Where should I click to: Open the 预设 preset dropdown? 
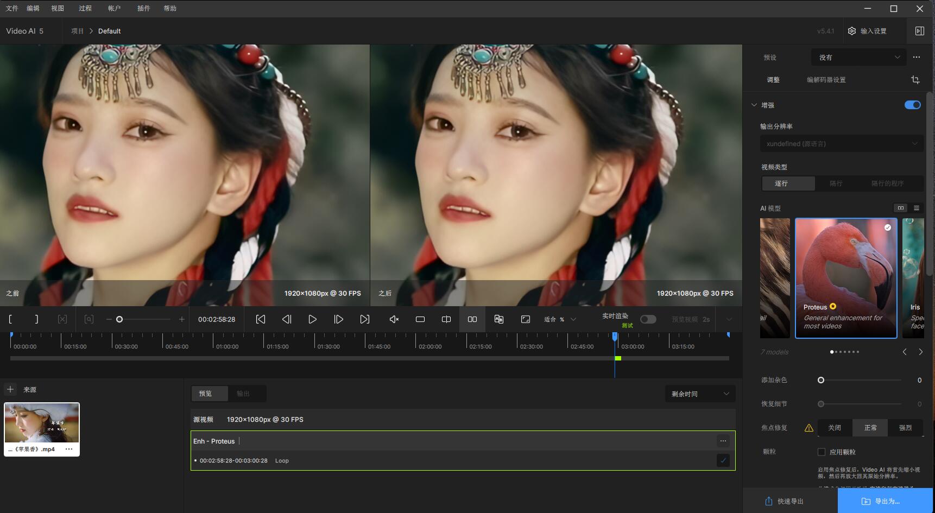coord(859,57)
